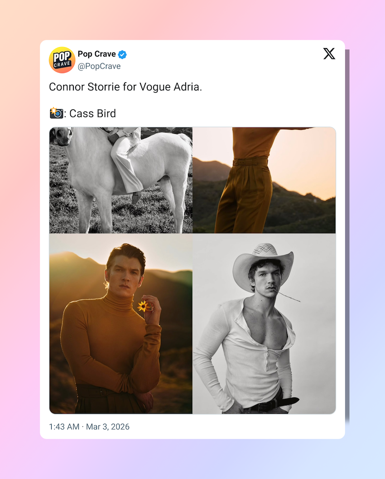
Task: Click the "1:43 AM" timestamp
Action: tap(64, 427)
